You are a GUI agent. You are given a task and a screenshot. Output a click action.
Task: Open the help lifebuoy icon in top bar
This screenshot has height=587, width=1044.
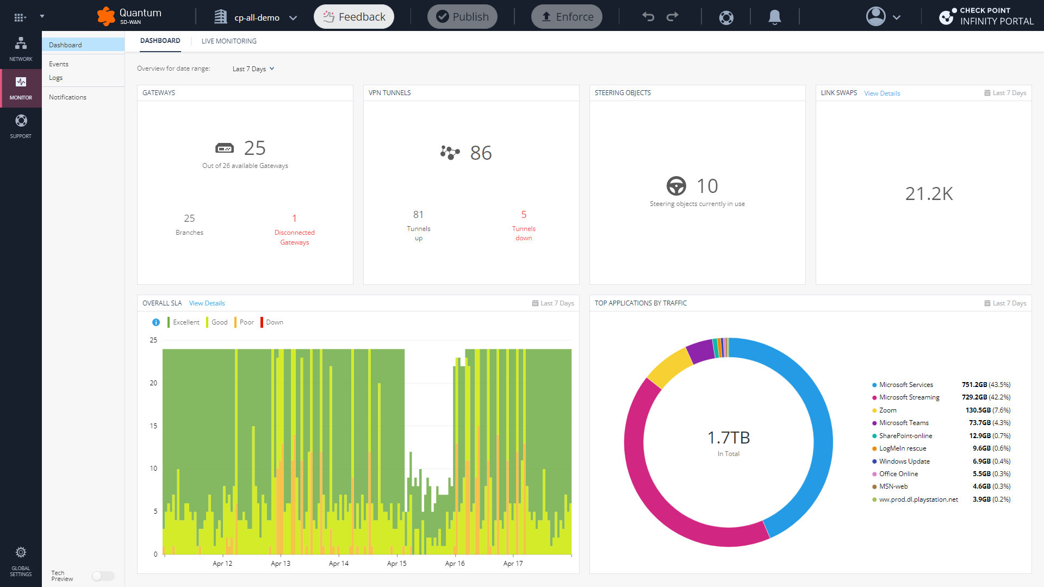pyautogui.click(x=726, y=17)
